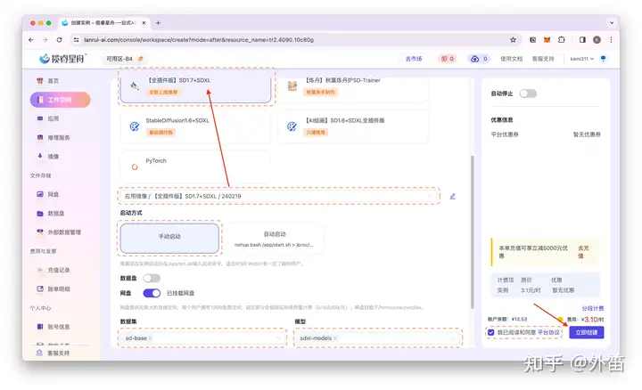The image size is (642, 390).
Task: Click the Chrome profile avatar
Action: [x=597, y=40]
